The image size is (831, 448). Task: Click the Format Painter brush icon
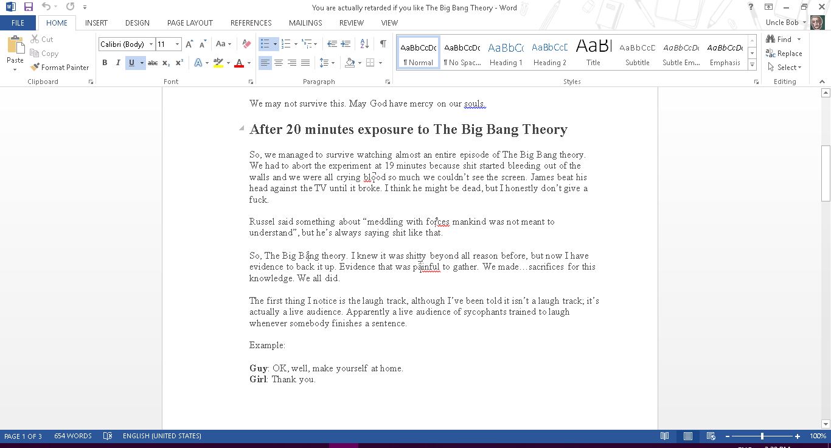[35, 68]
